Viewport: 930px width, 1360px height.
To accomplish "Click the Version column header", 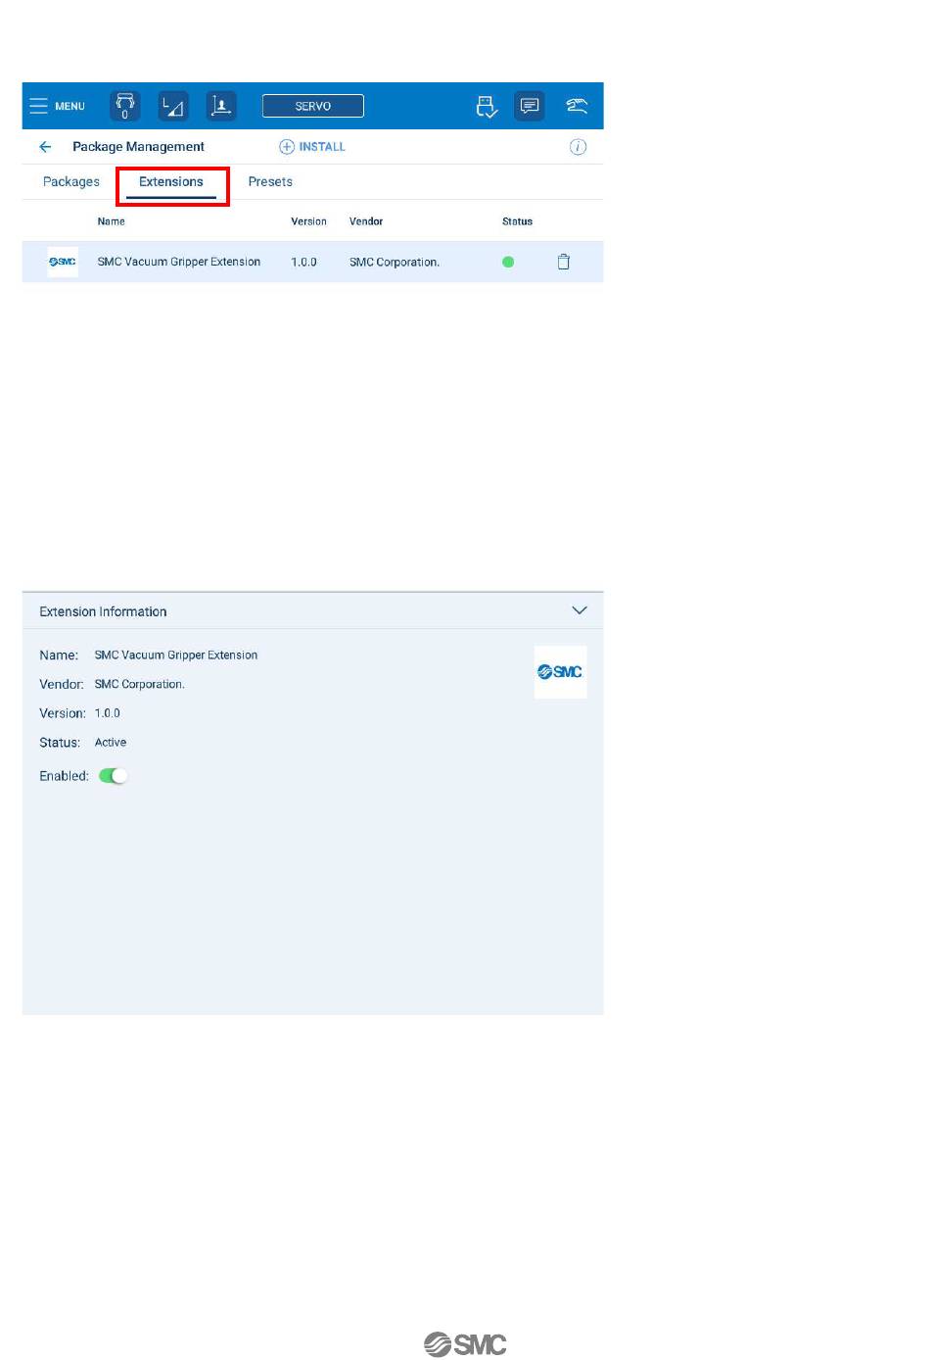I will pos(308,221).
